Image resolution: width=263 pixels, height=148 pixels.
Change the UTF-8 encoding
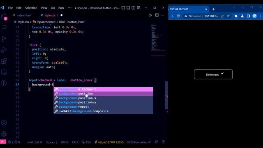tap(65, 142)
